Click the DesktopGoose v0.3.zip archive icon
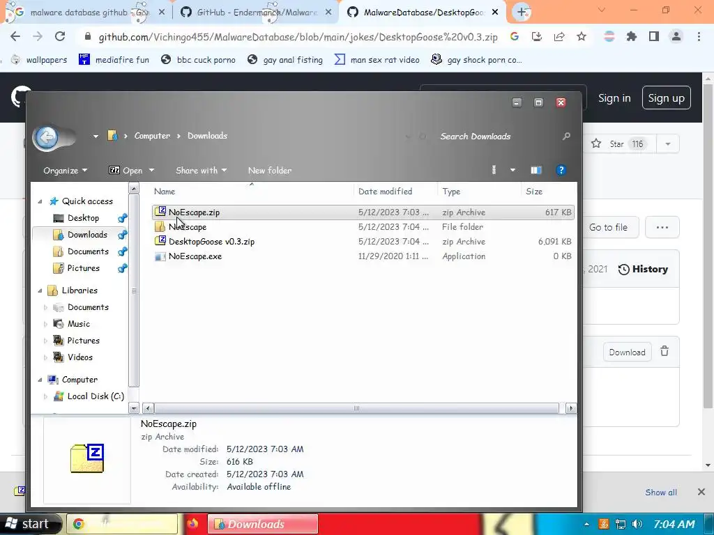The image size is (714, 535). pos(160,241)
